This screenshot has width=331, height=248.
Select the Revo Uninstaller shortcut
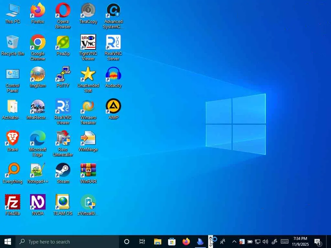pyautogui.click(x=63, y=144)
